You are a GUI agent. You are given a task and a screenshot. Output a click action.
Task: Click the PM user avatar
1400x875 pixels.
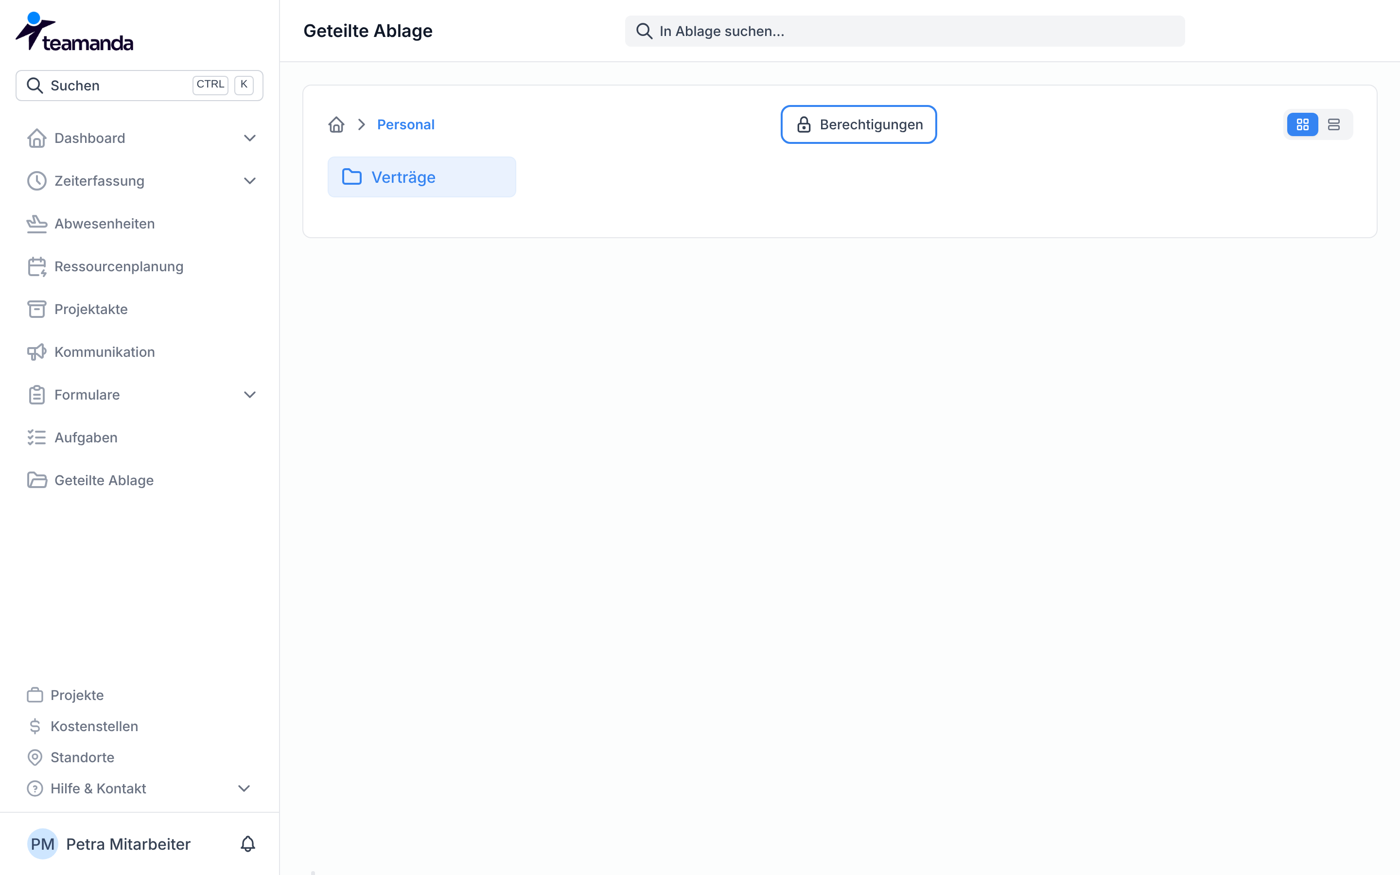tap(43, 844)
